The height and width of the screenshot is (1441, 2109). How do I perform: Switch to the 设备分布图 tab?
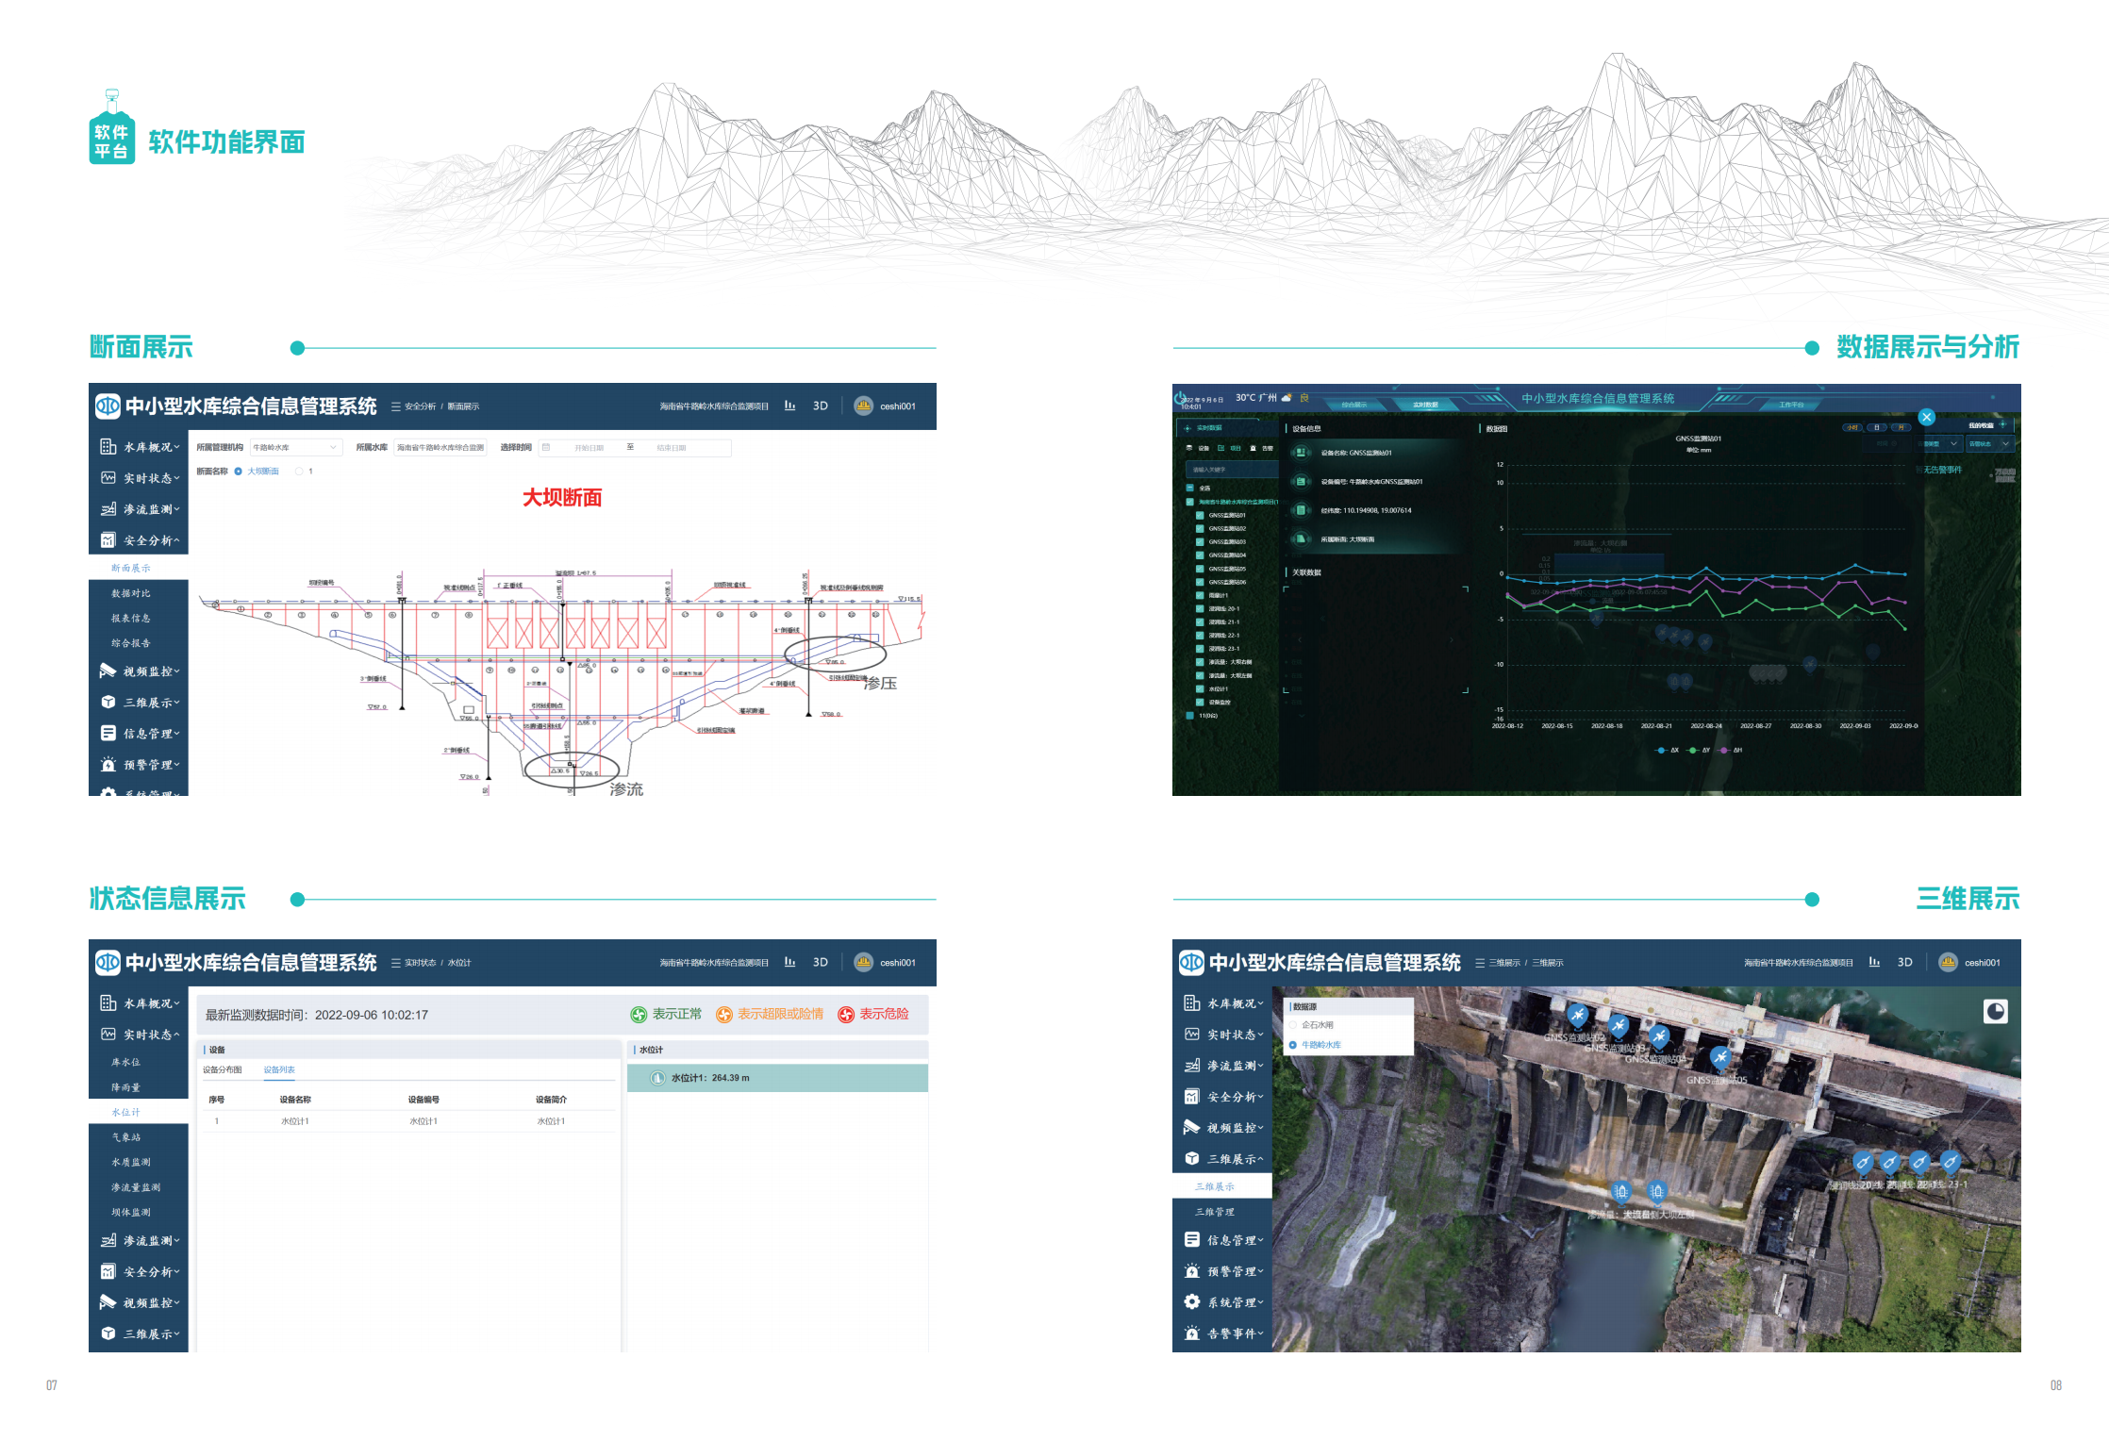(x=223, y=1069)
